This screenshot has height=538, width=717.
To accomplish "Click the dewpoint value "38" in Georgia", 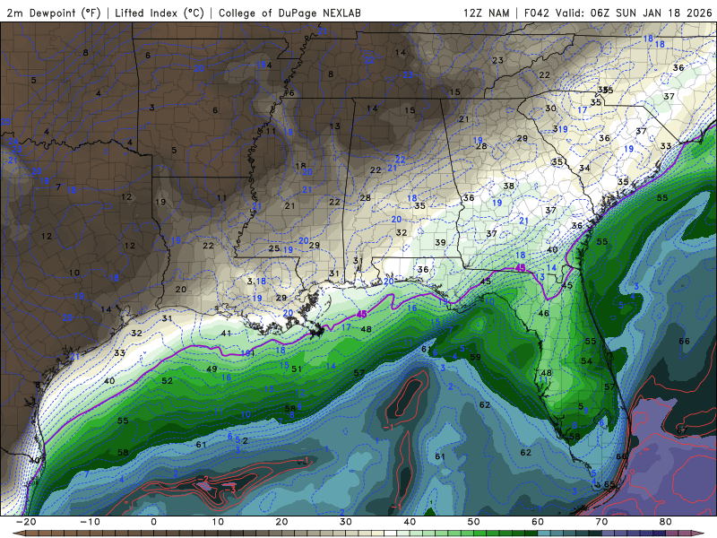I will tap(508, 186).
